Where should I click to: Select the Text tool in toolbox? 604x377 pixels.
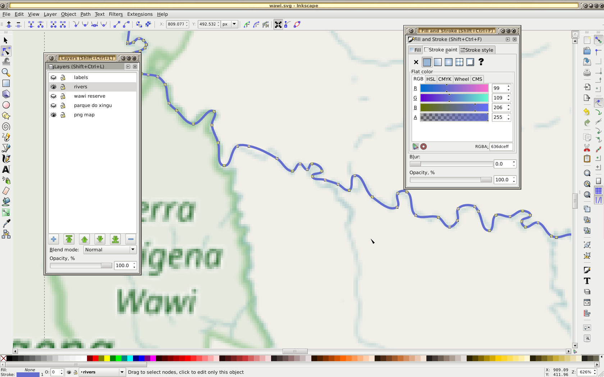point(6,169)
